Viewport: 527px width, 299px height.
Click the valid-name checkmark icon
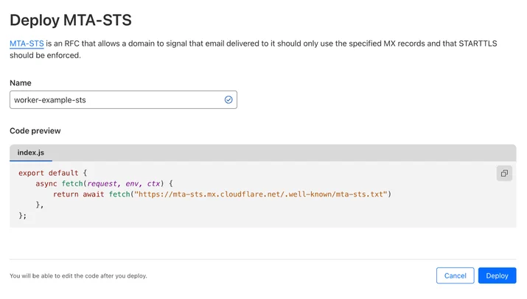point(228,99)
